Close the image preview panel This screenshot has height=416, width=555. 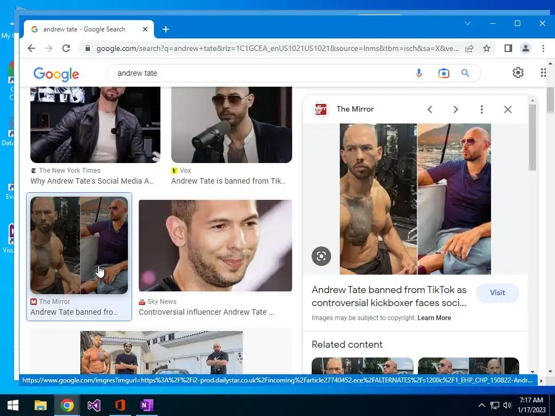click(x=507, y=109)
